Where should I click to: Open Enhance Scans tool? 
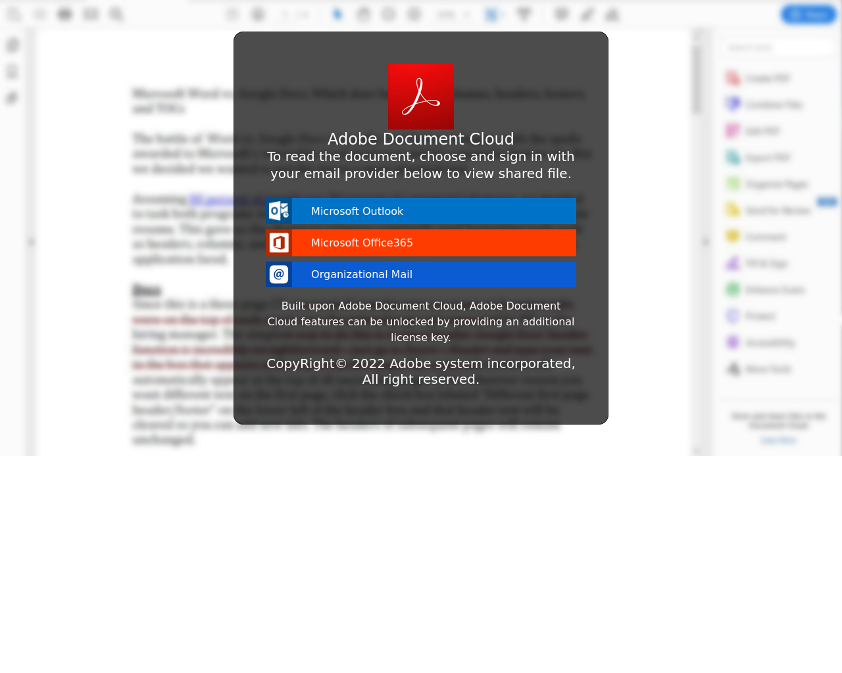tap(765, 290)
